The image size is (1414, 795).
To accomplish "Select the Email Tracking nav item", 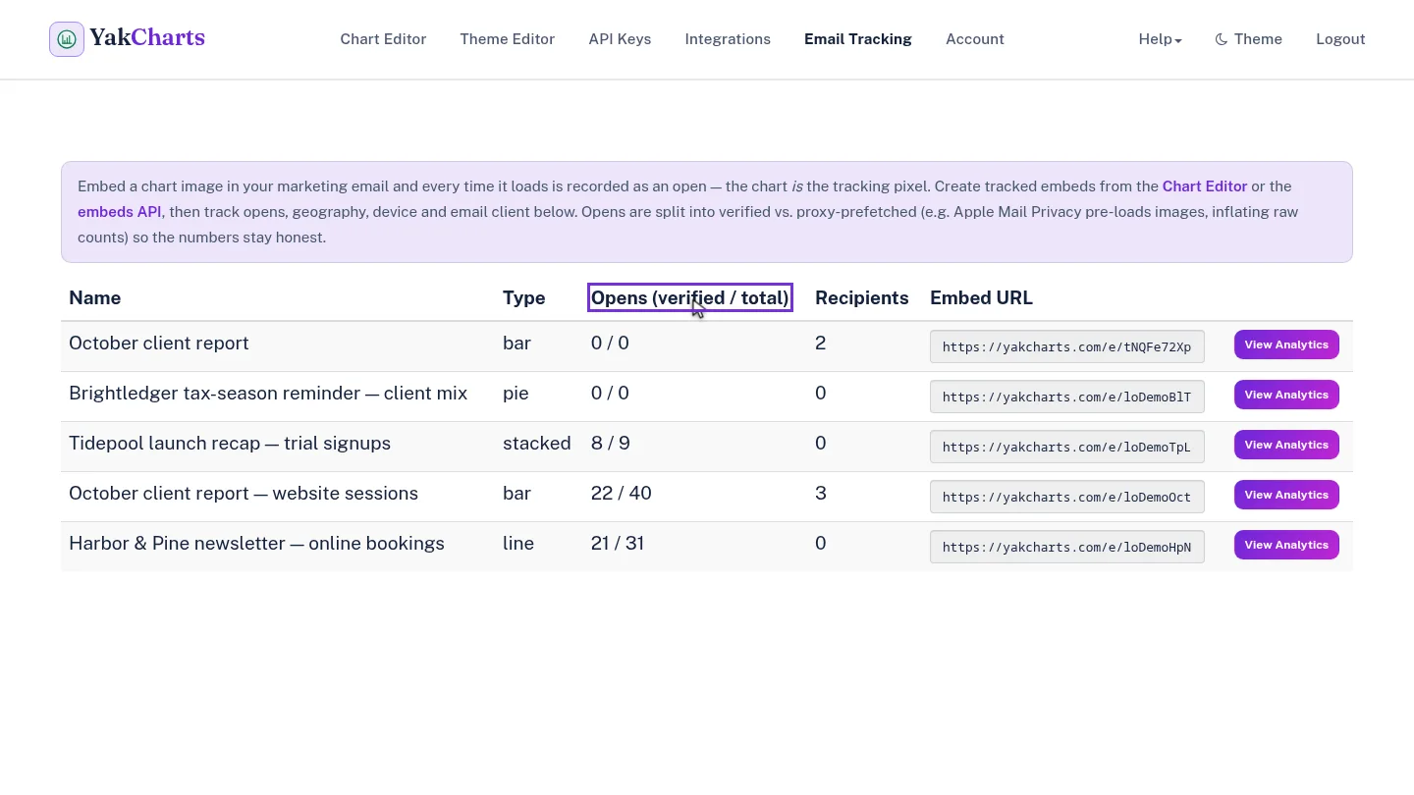I will [x=857, y=39].
